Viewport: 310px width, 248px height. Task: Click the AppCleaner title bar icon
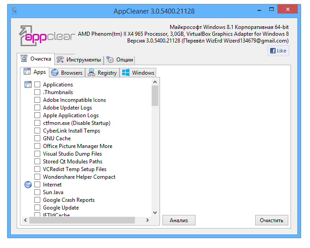(14, 11)
